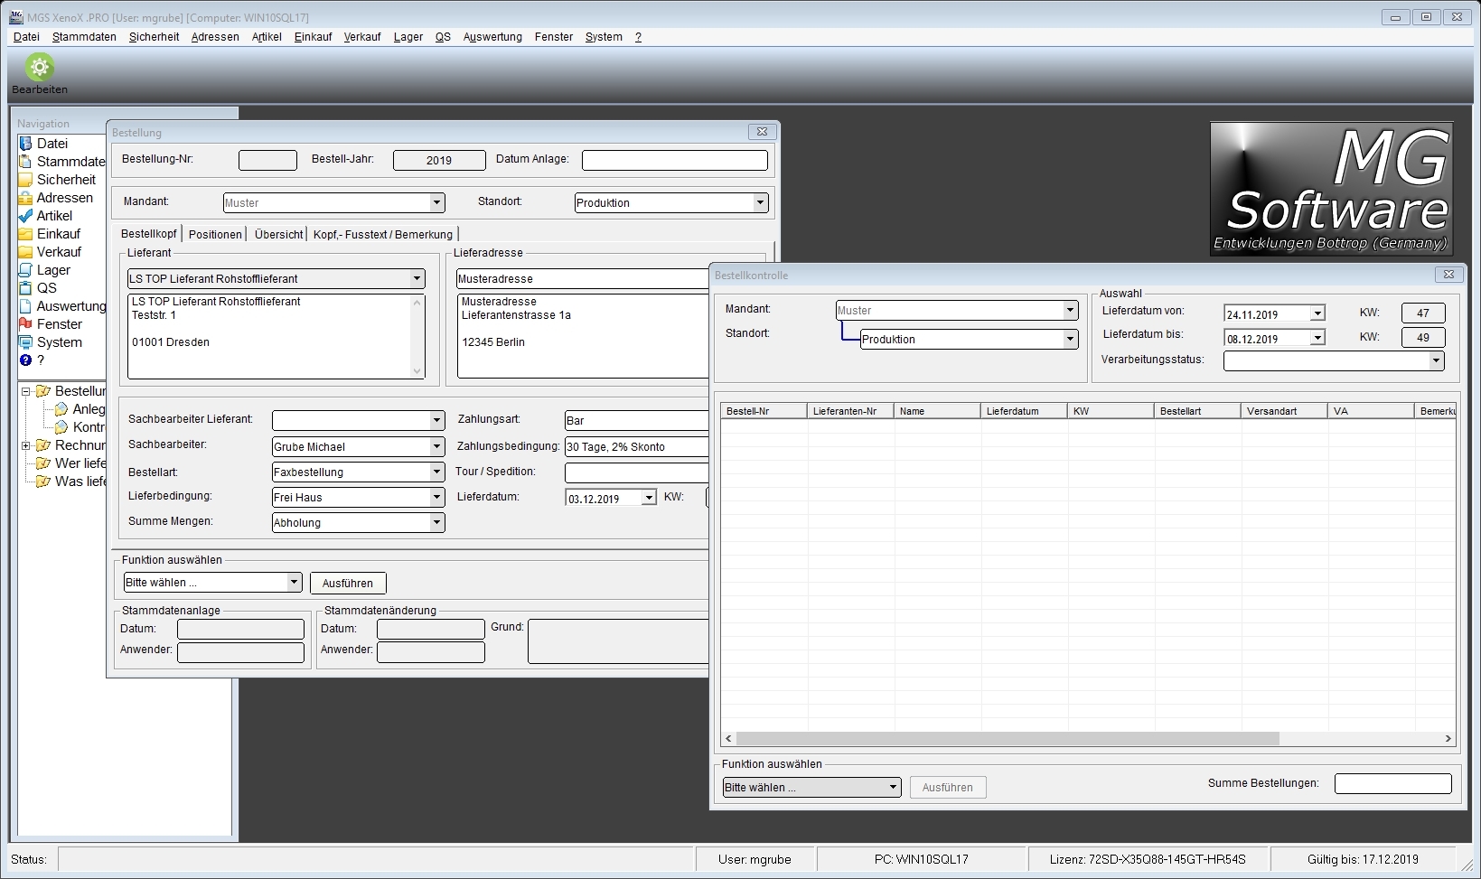Open Adressen via its lock icon
Viewport: 1481px width, 879px height.
pos(25,198)
